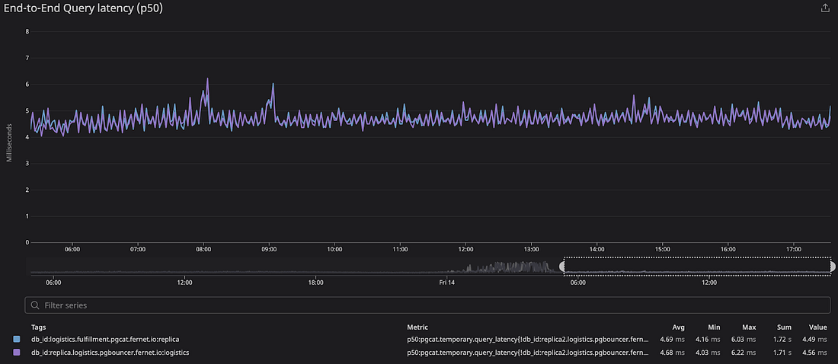Click the dotted selected range in overview
The height and width of the screenshot is (364, 838).
pos(697,267)
